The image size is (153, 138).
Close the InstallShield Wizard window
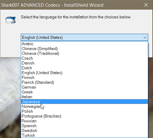click(146, 5)
